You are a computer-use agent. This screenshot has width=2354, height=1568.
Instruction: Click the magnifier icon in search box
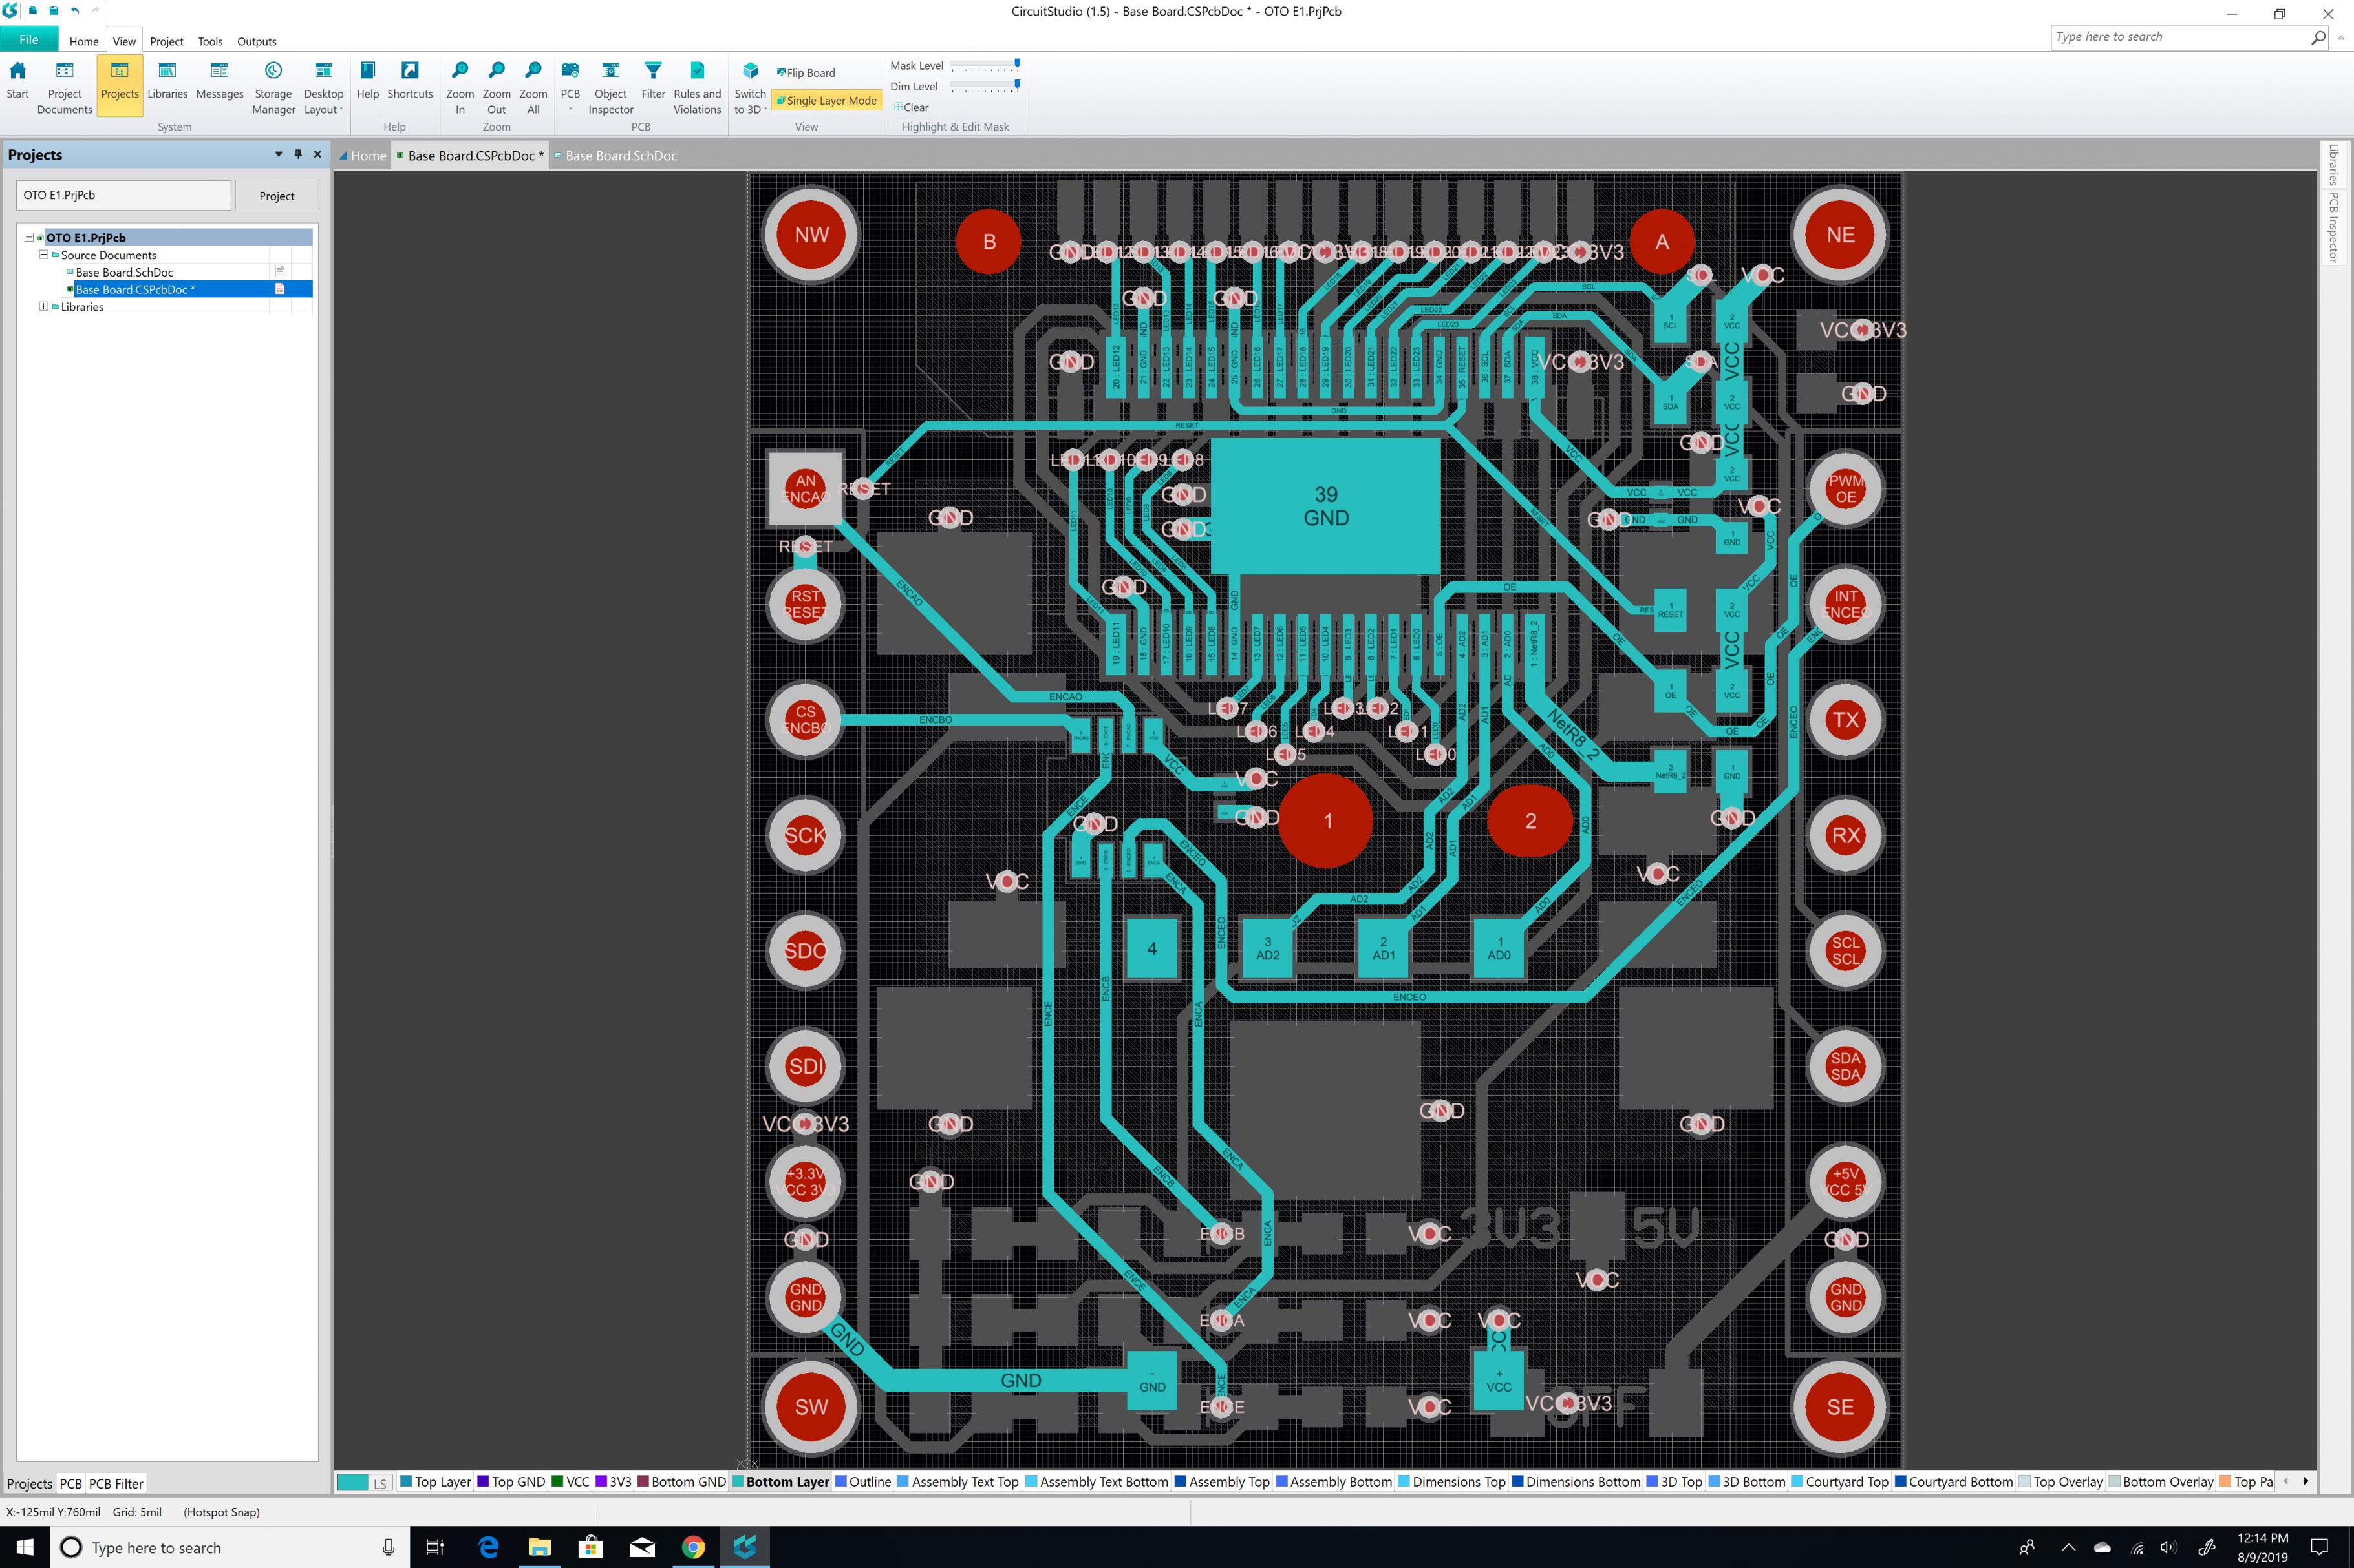tap(2318, 37)
